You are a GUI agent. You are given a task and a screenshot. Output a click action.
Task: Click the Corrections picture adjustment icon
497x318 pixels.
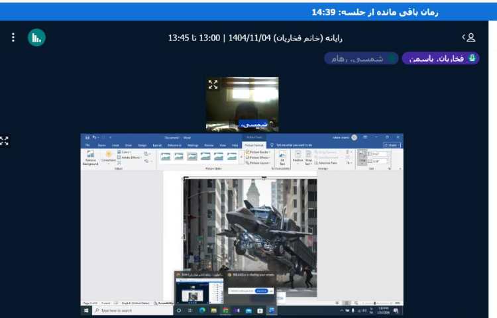pos(109,156)
